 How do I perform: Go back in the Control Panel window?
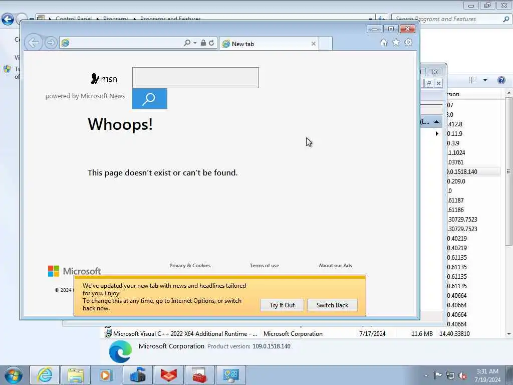pos(8,19)
